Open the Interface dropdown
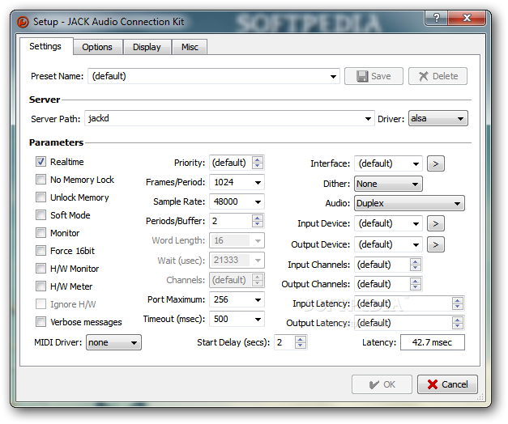 (388, 163)
